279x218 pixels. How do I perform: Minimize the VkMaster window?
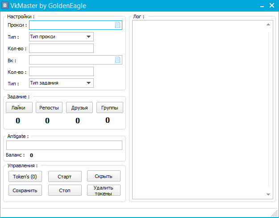click(x=262, y=7)
